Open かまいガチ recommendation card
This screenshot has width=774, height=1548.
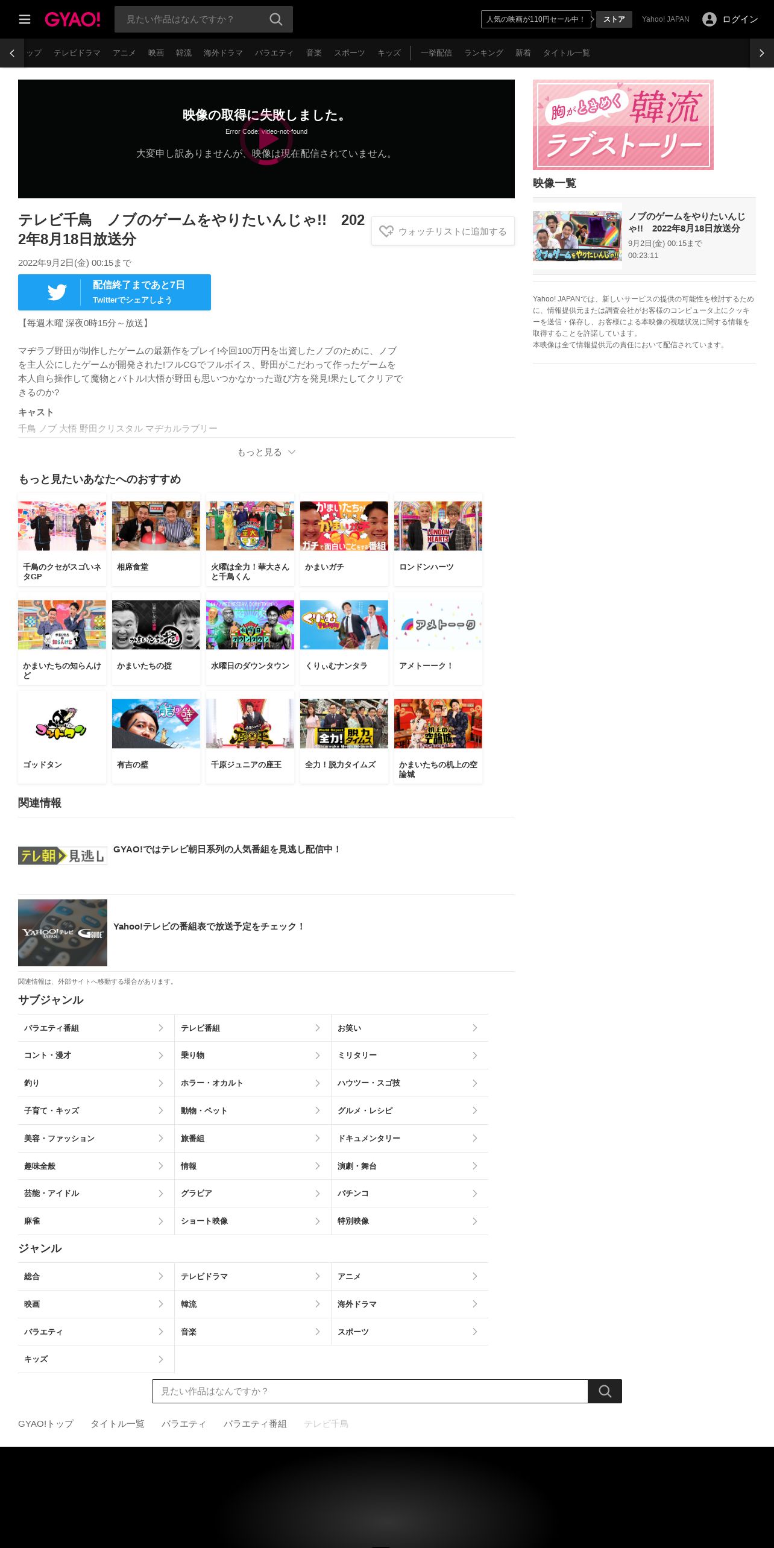[x=344, y=540]
